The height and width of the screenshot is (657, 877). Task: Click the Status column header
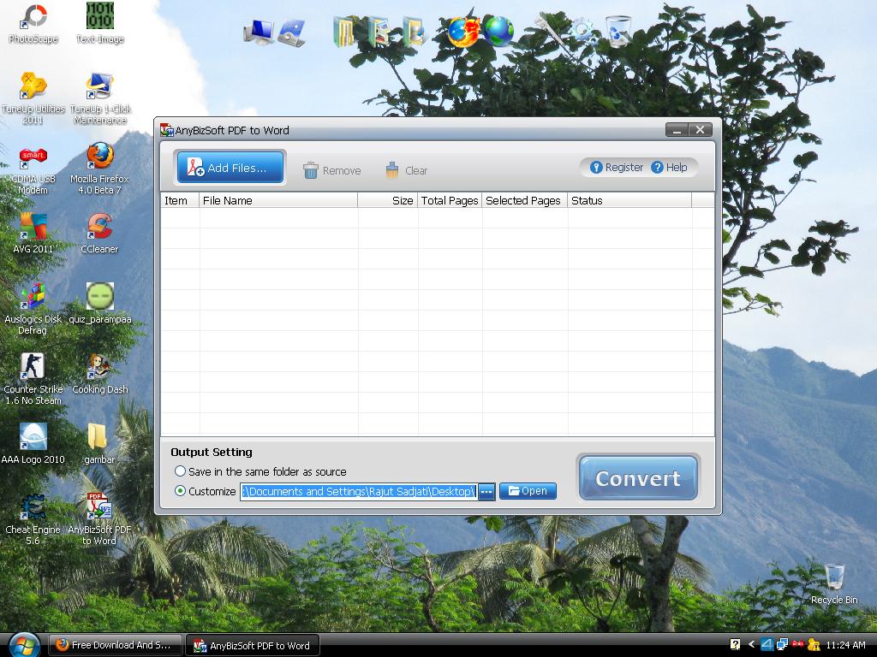tap(629, 200)
